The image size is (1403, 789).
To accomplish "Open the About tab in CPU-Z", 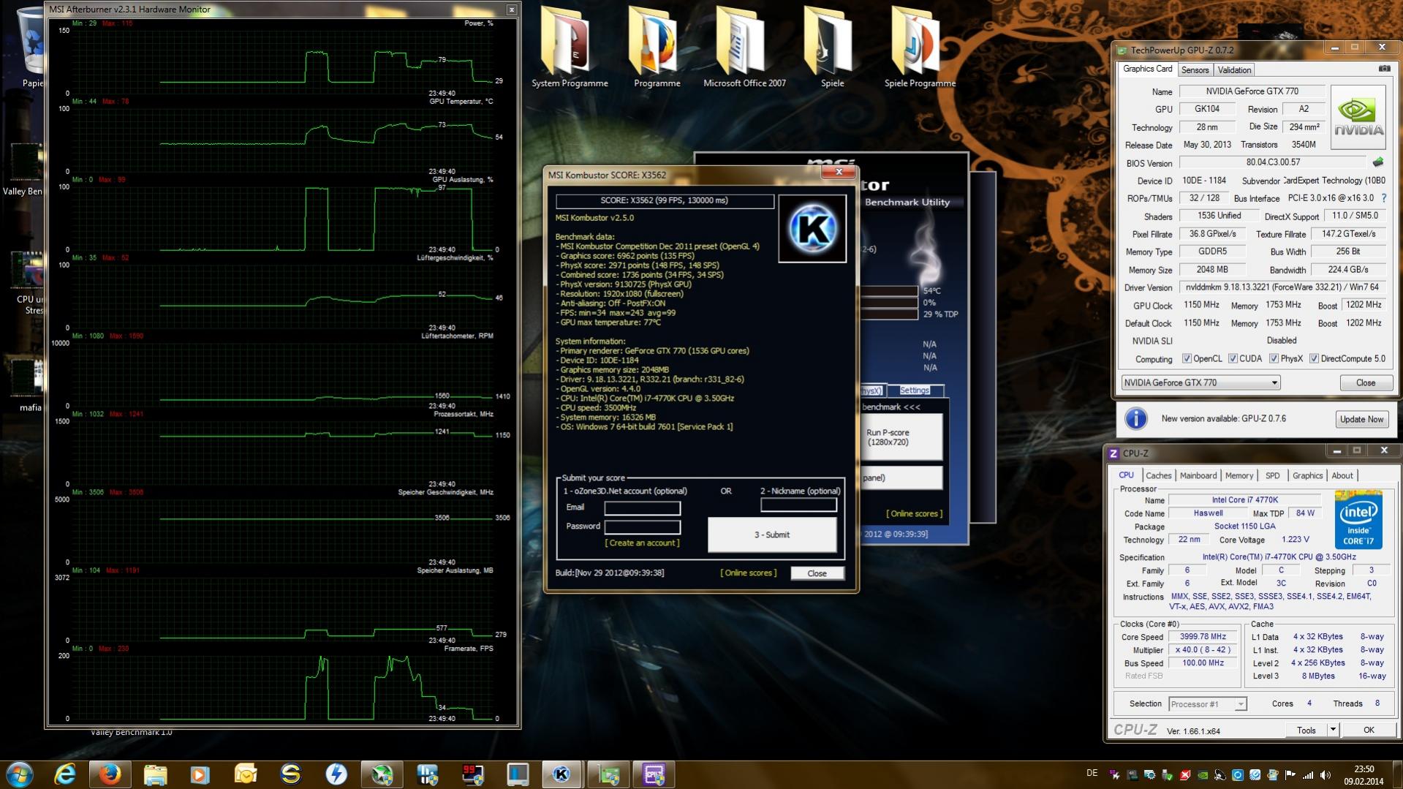I will coord(1342,475).
